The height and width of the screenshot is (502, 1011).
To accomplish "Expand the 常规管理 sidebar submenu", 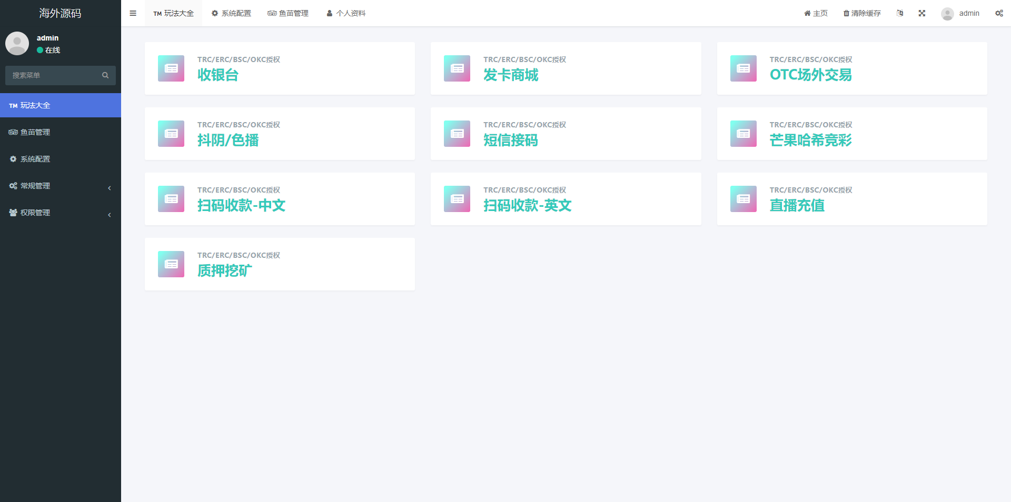I will [60, 186].
